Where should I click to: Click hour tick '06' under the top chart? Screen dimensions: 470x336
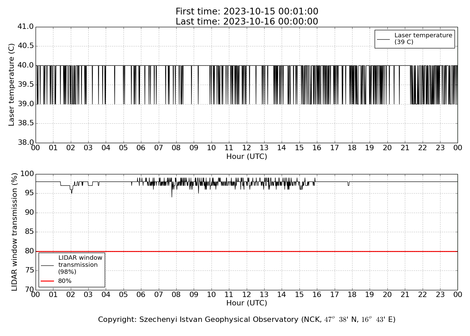click(141, 148)
